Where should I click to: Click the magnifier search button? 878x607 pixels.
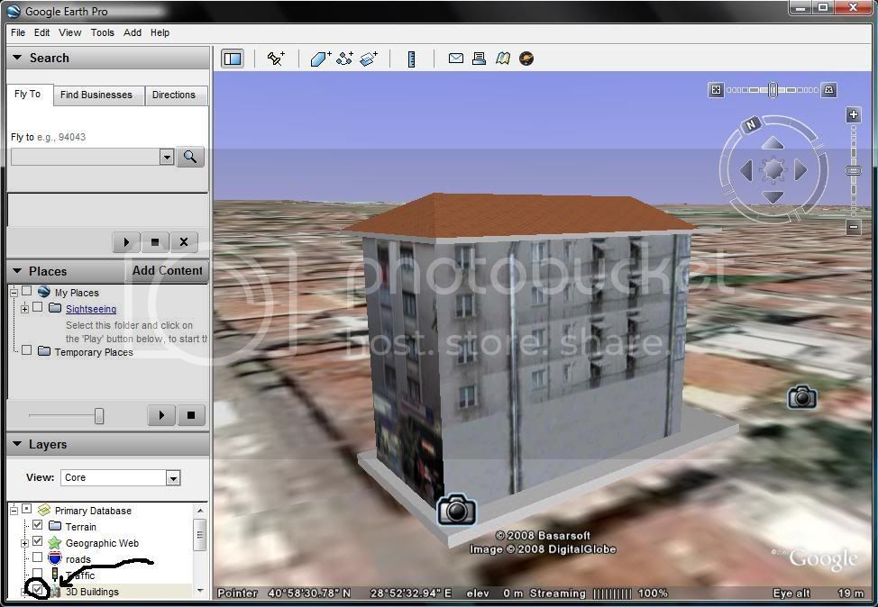click(x=190, y=157)
